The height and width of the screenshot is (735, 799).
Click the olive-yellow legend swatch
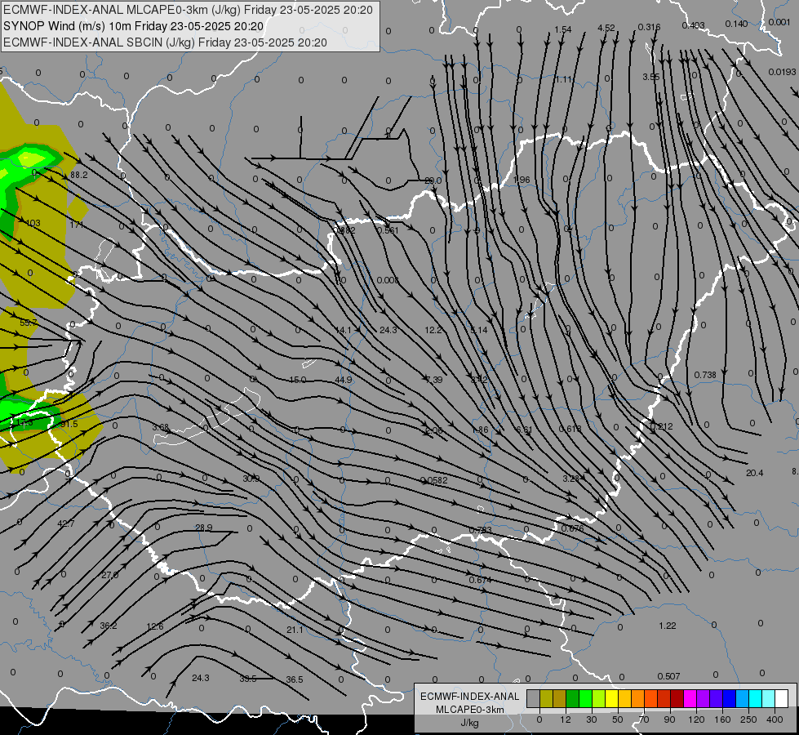(546, 698)
